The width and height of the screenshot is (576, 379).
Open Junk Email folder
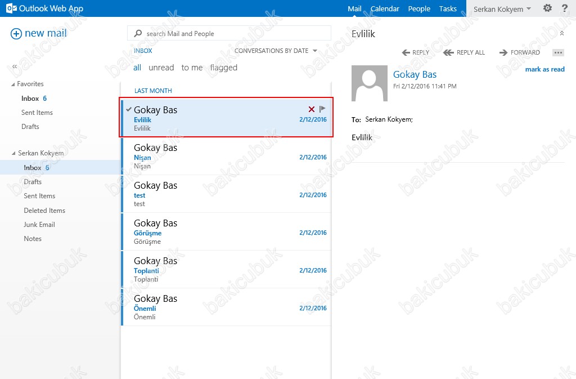(x=39, y=225)
